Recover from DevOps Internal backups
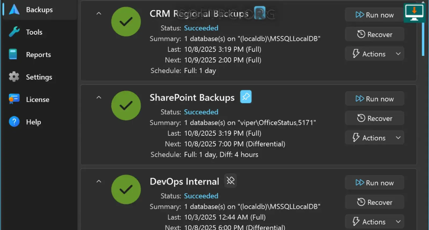 point(374,202)
